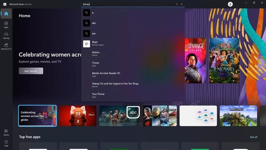Click the search magnifier button
This screenshot has width=266, height=150.
pos(182,4)
